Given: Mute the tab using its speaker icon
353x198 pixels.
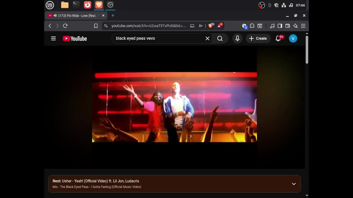Looking at the screenshot, I should 55,16.
